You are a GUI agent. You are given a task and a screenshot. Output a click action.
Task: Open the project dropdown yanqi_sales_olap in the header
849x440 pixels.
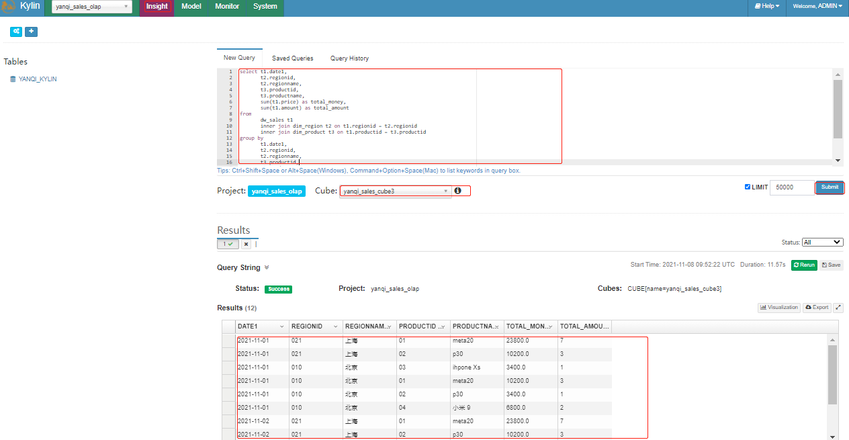click(x=92, y=7)
